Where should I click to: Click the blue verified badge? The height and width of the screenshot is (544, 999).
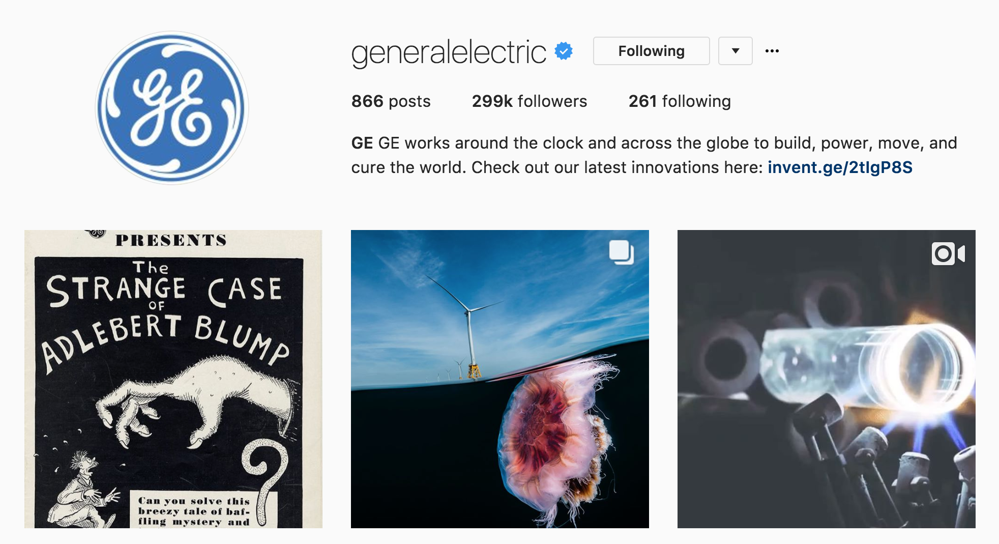click(x=564, y=51)
